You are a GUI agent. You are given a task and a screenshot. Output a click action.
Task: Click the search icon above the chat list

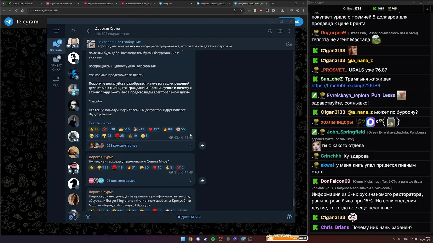click(73, 31)
